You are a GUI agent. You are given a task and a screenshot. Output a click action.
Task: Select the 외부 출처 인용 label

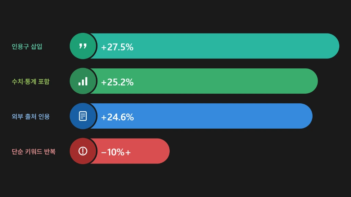pos(31,117)
